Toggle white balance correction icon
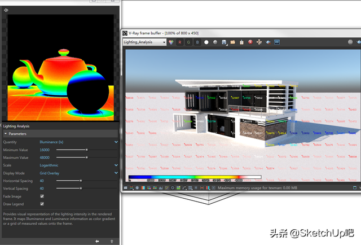361x245 pixels. 149,188
